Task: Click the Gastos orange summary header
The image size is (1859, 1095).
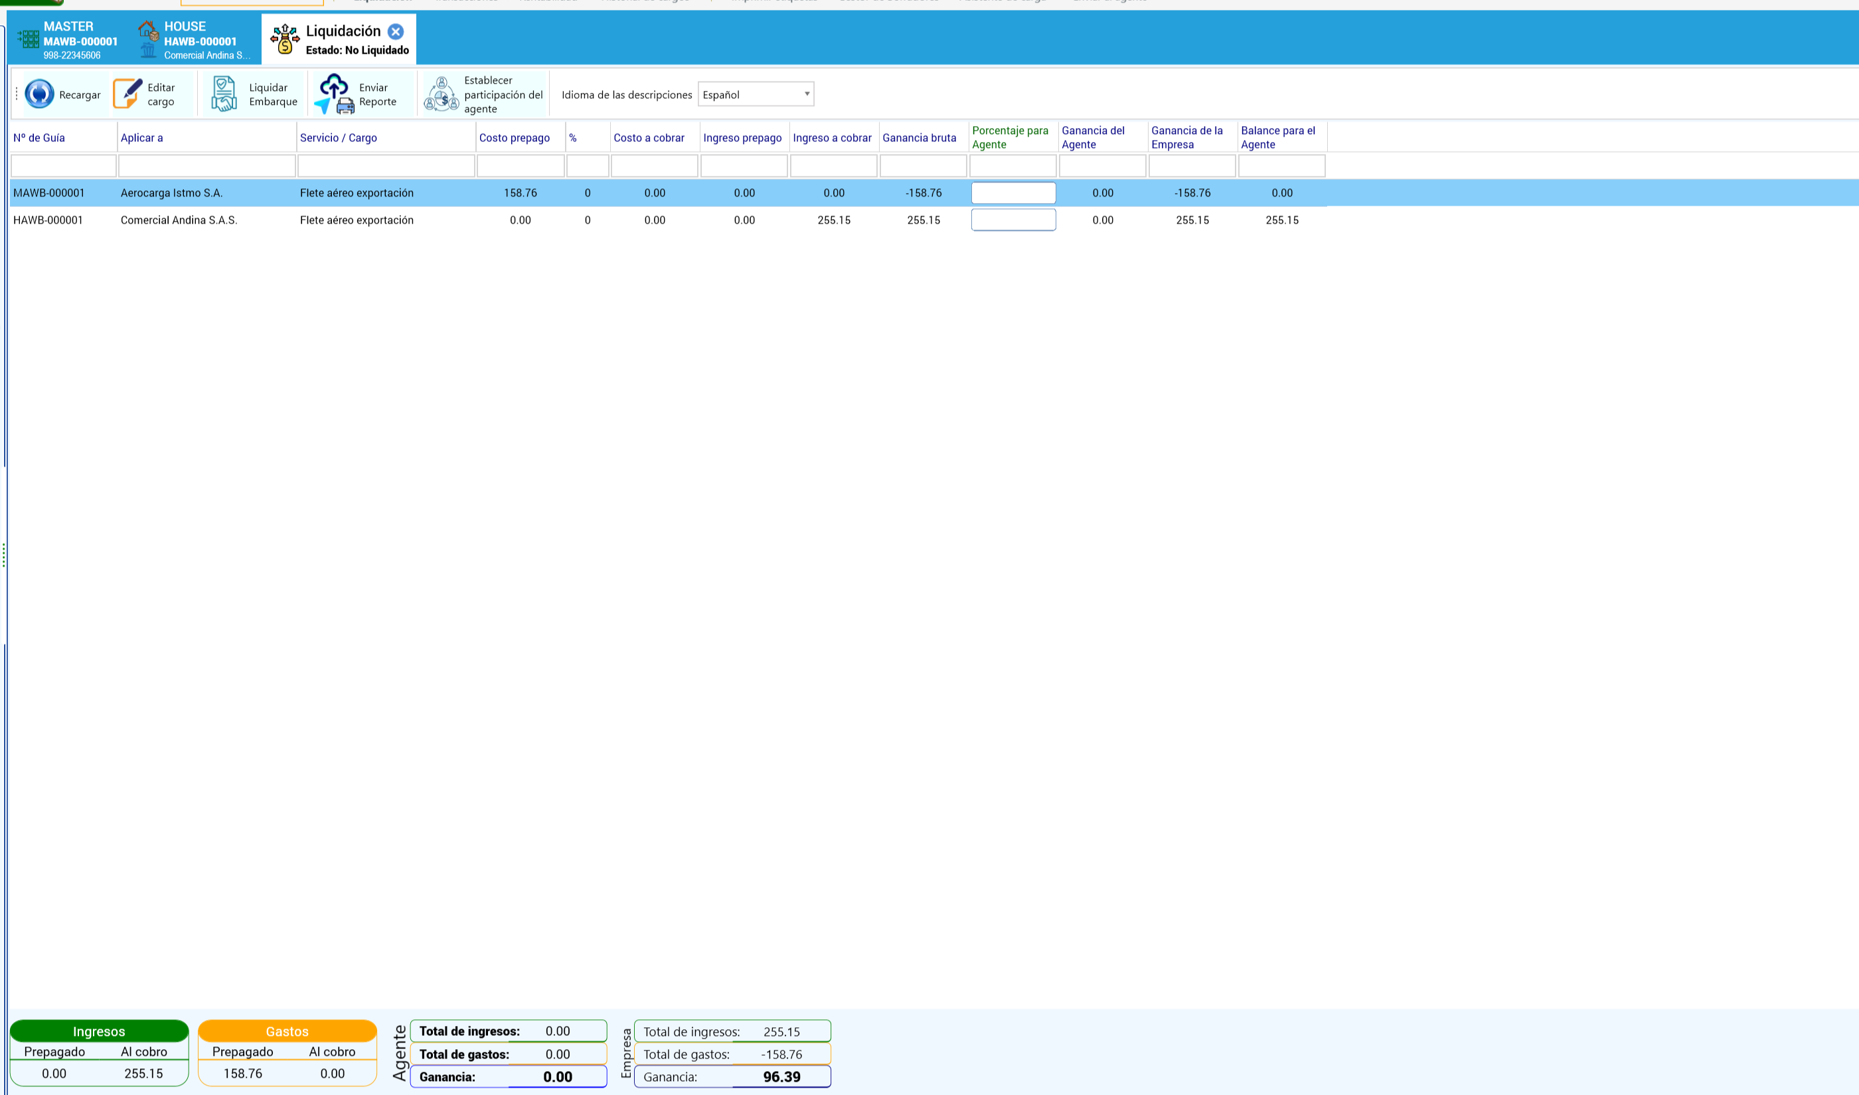Action: (287, 1031)
